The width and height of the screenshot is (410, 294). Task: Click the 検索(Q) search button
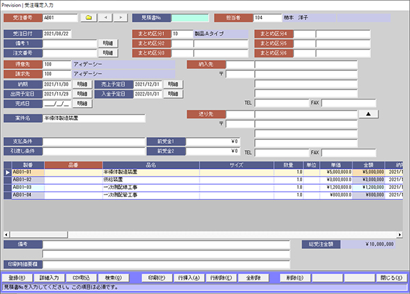tap(113, 278)
